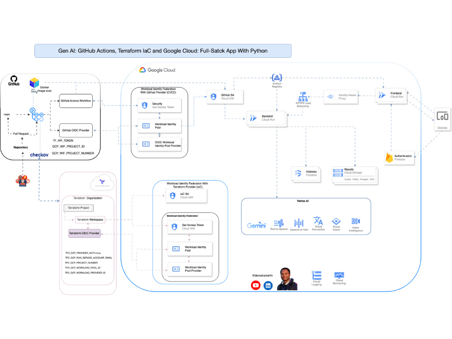The image size is (452, 339).
Task: Click the Backend Cloud Run icon
Action: (253, 118)
